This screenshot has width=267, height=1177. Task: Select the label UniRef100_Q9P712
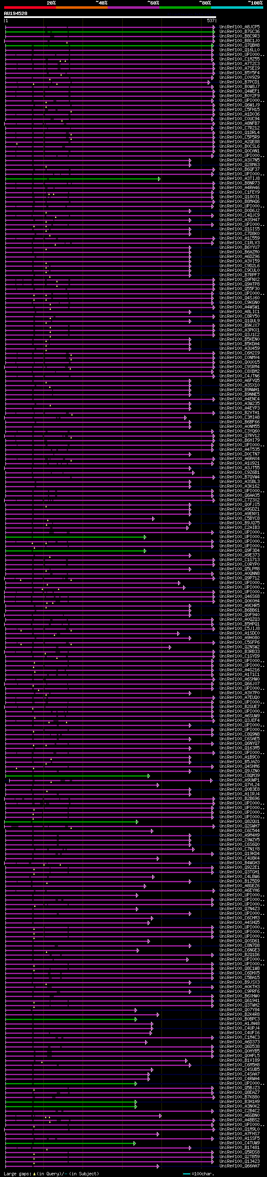pyautogui.click(x=239, y=578)
